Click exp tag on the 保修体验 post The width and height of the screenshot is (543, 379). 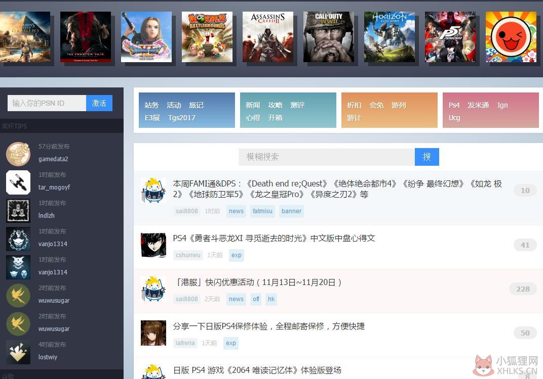231,343
